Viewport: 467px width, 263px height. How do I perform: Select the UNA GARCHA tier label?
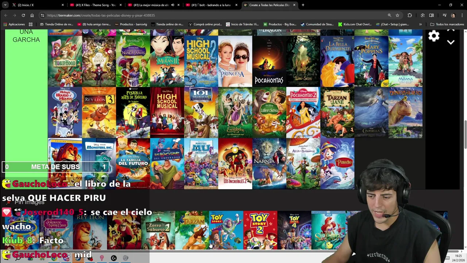coord(26,36)
